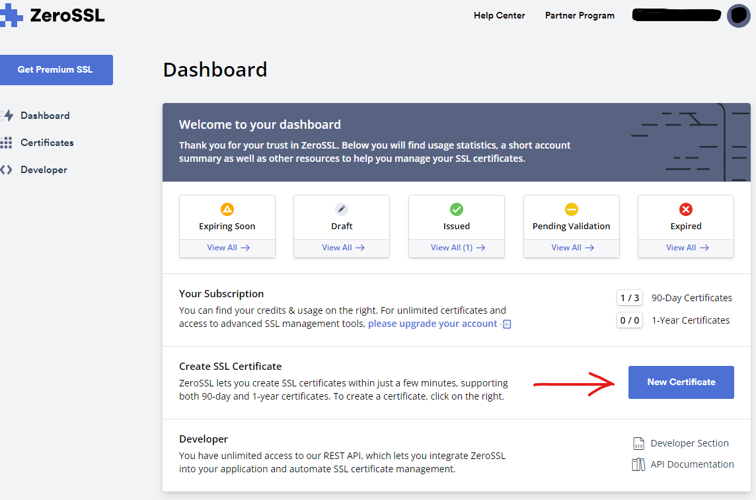This screenshot has width=756, height=500.
Task: Click the Draft pencil icon
Action: pos(342,209)
